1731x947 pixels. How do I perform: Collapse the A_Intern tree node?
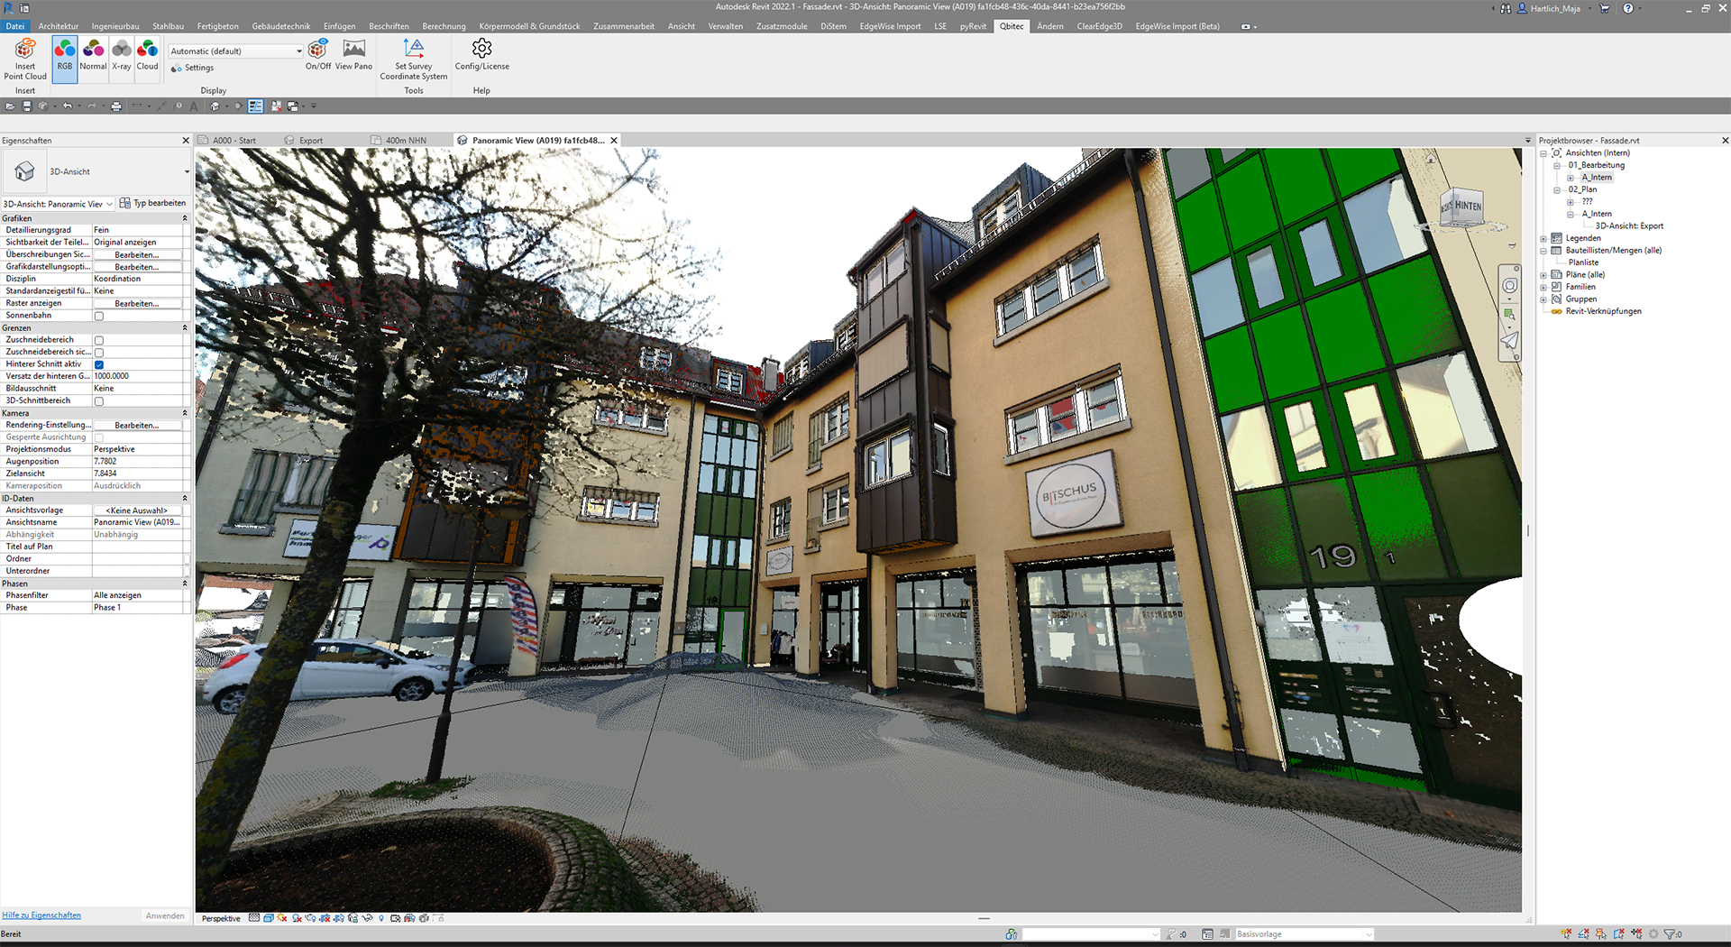(x=1571, y=215)
